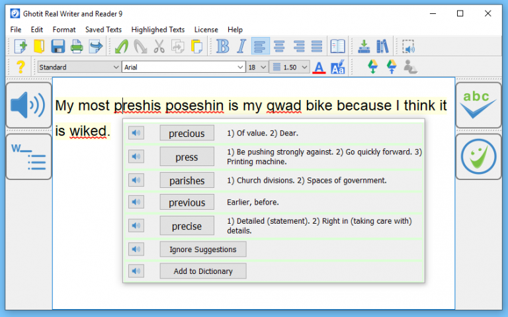
Task: Open the word prediction list icon
Action: (28, 156)
